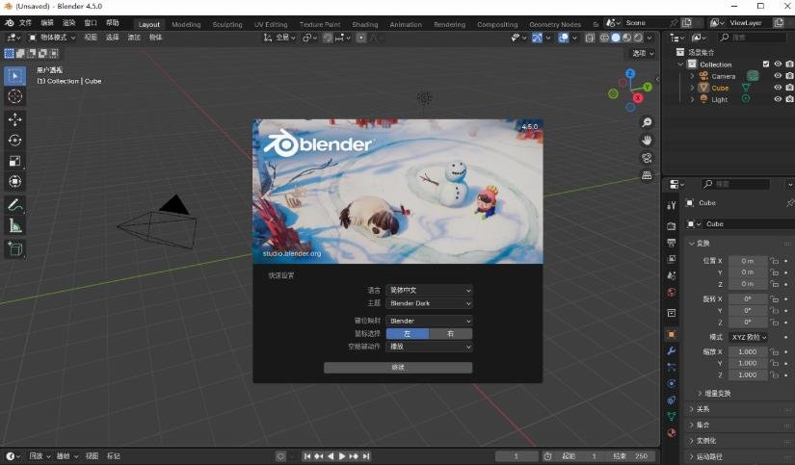The image size is (795, 465).
Task: Open the View Layer properties tab
Action: click(x=672, y=259)
